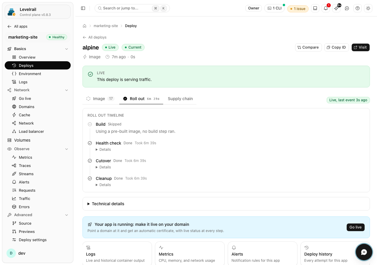Open the 1 issue badge
Image resolution: width=377 pixels, height=265 pixels.
[298, 9]
